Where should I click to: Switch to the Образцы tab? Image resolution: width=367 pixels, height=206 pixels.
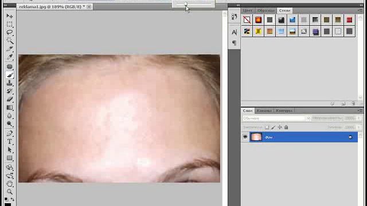[266, 10]
